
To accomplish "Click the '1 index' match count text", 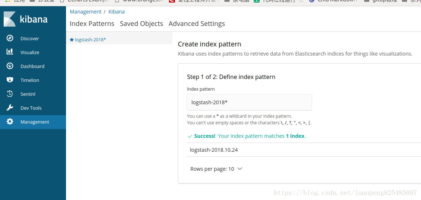I will 295,136.
